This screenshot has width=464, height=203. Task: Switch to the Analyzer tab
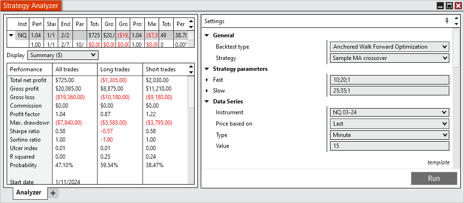28,193
